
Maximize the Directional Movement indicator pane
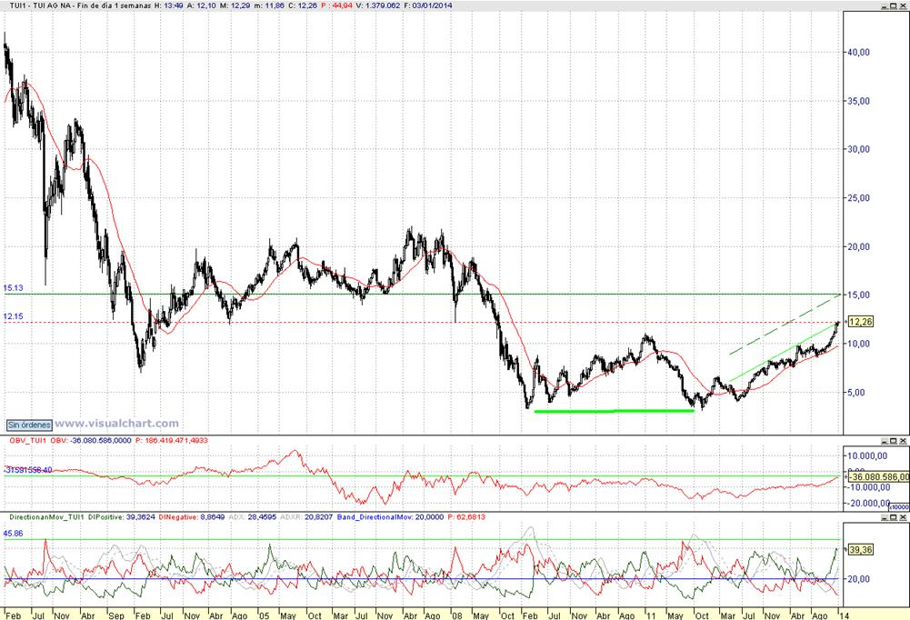894,517
